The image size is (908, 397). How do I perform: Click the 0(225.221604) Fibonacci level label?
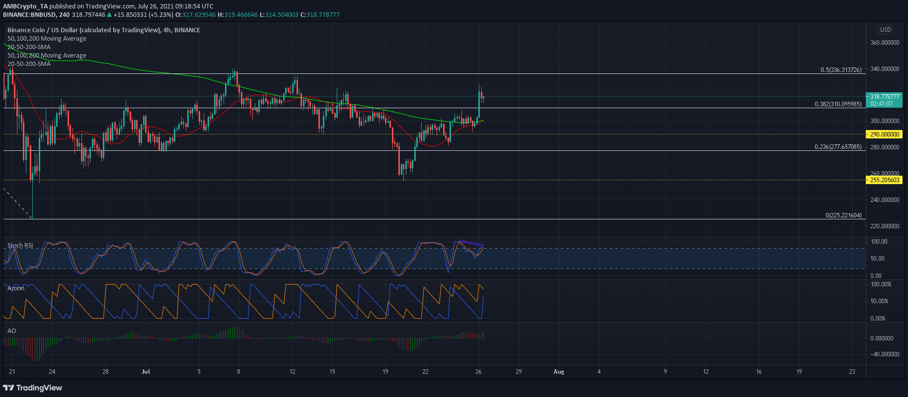[843, 215]
